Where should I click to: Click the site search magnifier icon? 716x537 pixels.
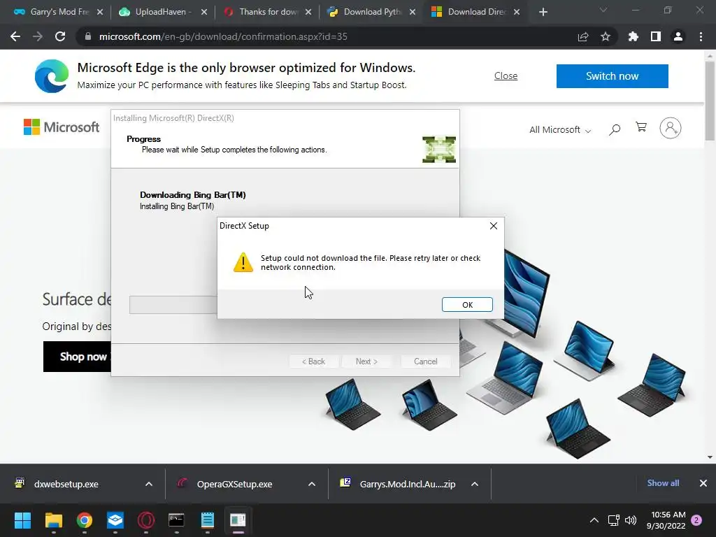(615, 129)
